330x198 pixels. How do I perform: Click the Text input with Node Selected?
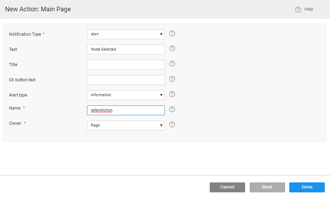click(126, 49)
